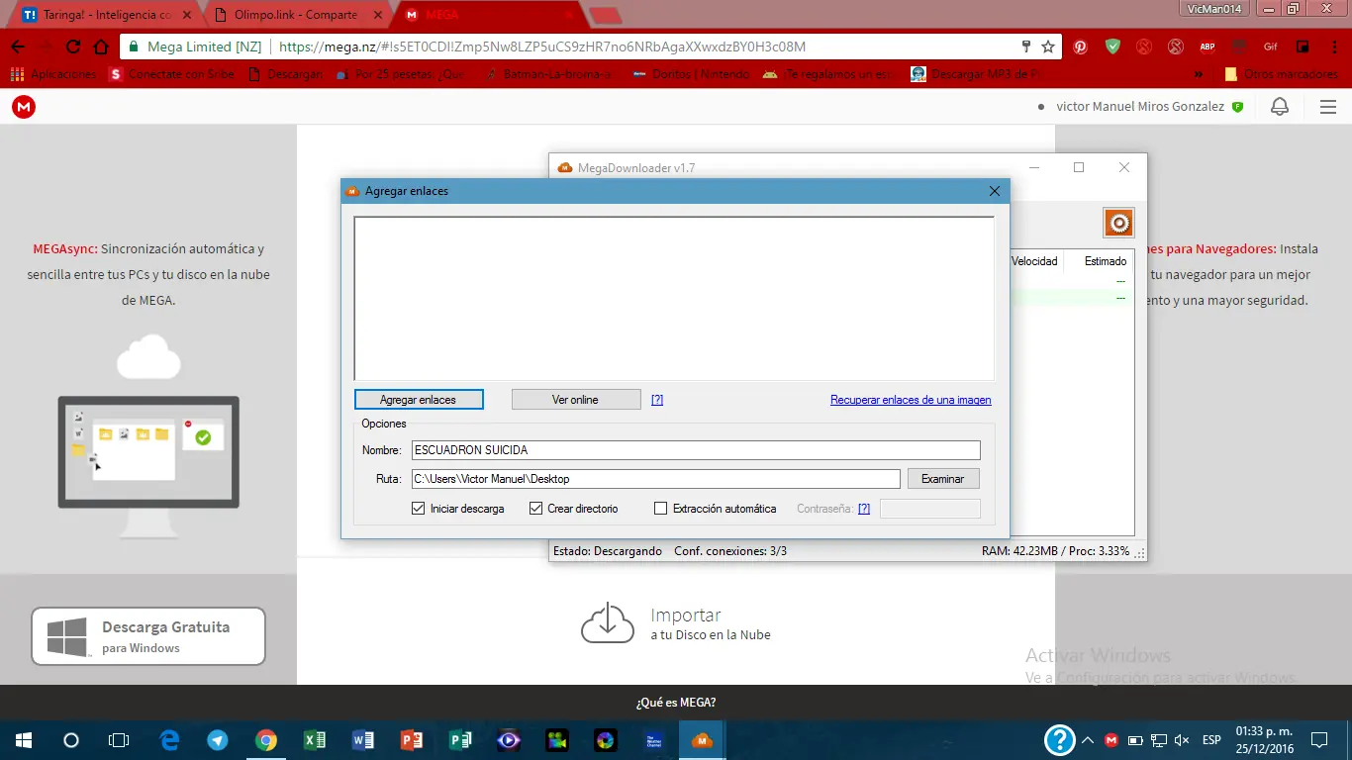The image size is (1352, 760).
Task: Open the help link beside Ver online
Action: coord(657,400)
